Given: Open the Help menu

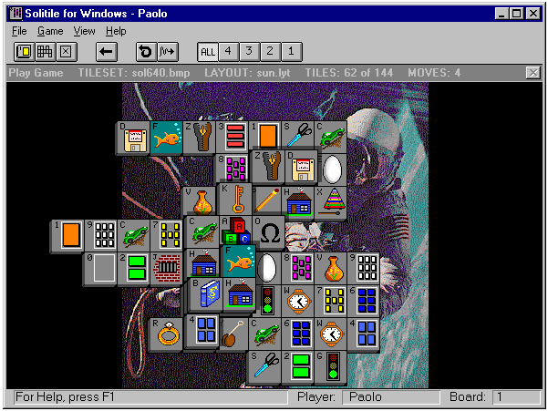Looking at the screenshot, I should pos(116,31).
